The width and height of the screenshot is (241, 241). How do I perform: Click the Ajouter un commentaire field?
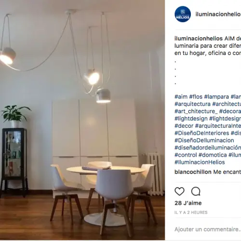click(208, 229)
